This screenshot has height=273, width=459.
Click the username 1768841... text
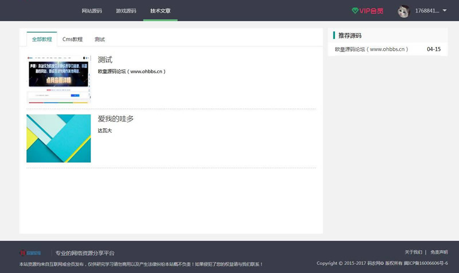tap(427, 11)
